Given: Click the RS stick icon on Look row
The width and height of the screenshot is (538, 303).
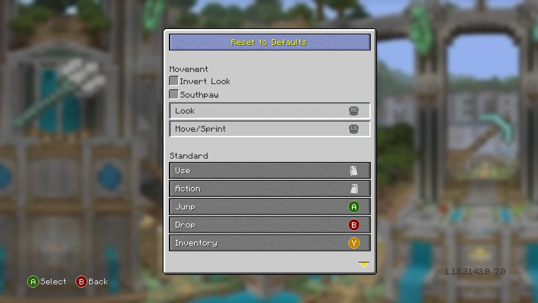Looking at the screenshot, I should (354, 111).
